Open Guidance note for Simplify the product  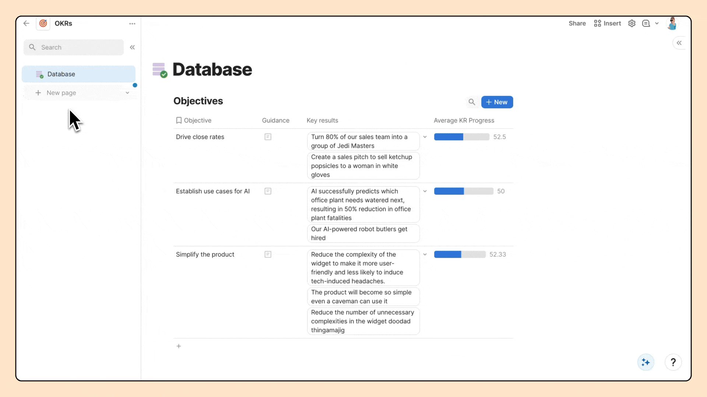point(268,254)
